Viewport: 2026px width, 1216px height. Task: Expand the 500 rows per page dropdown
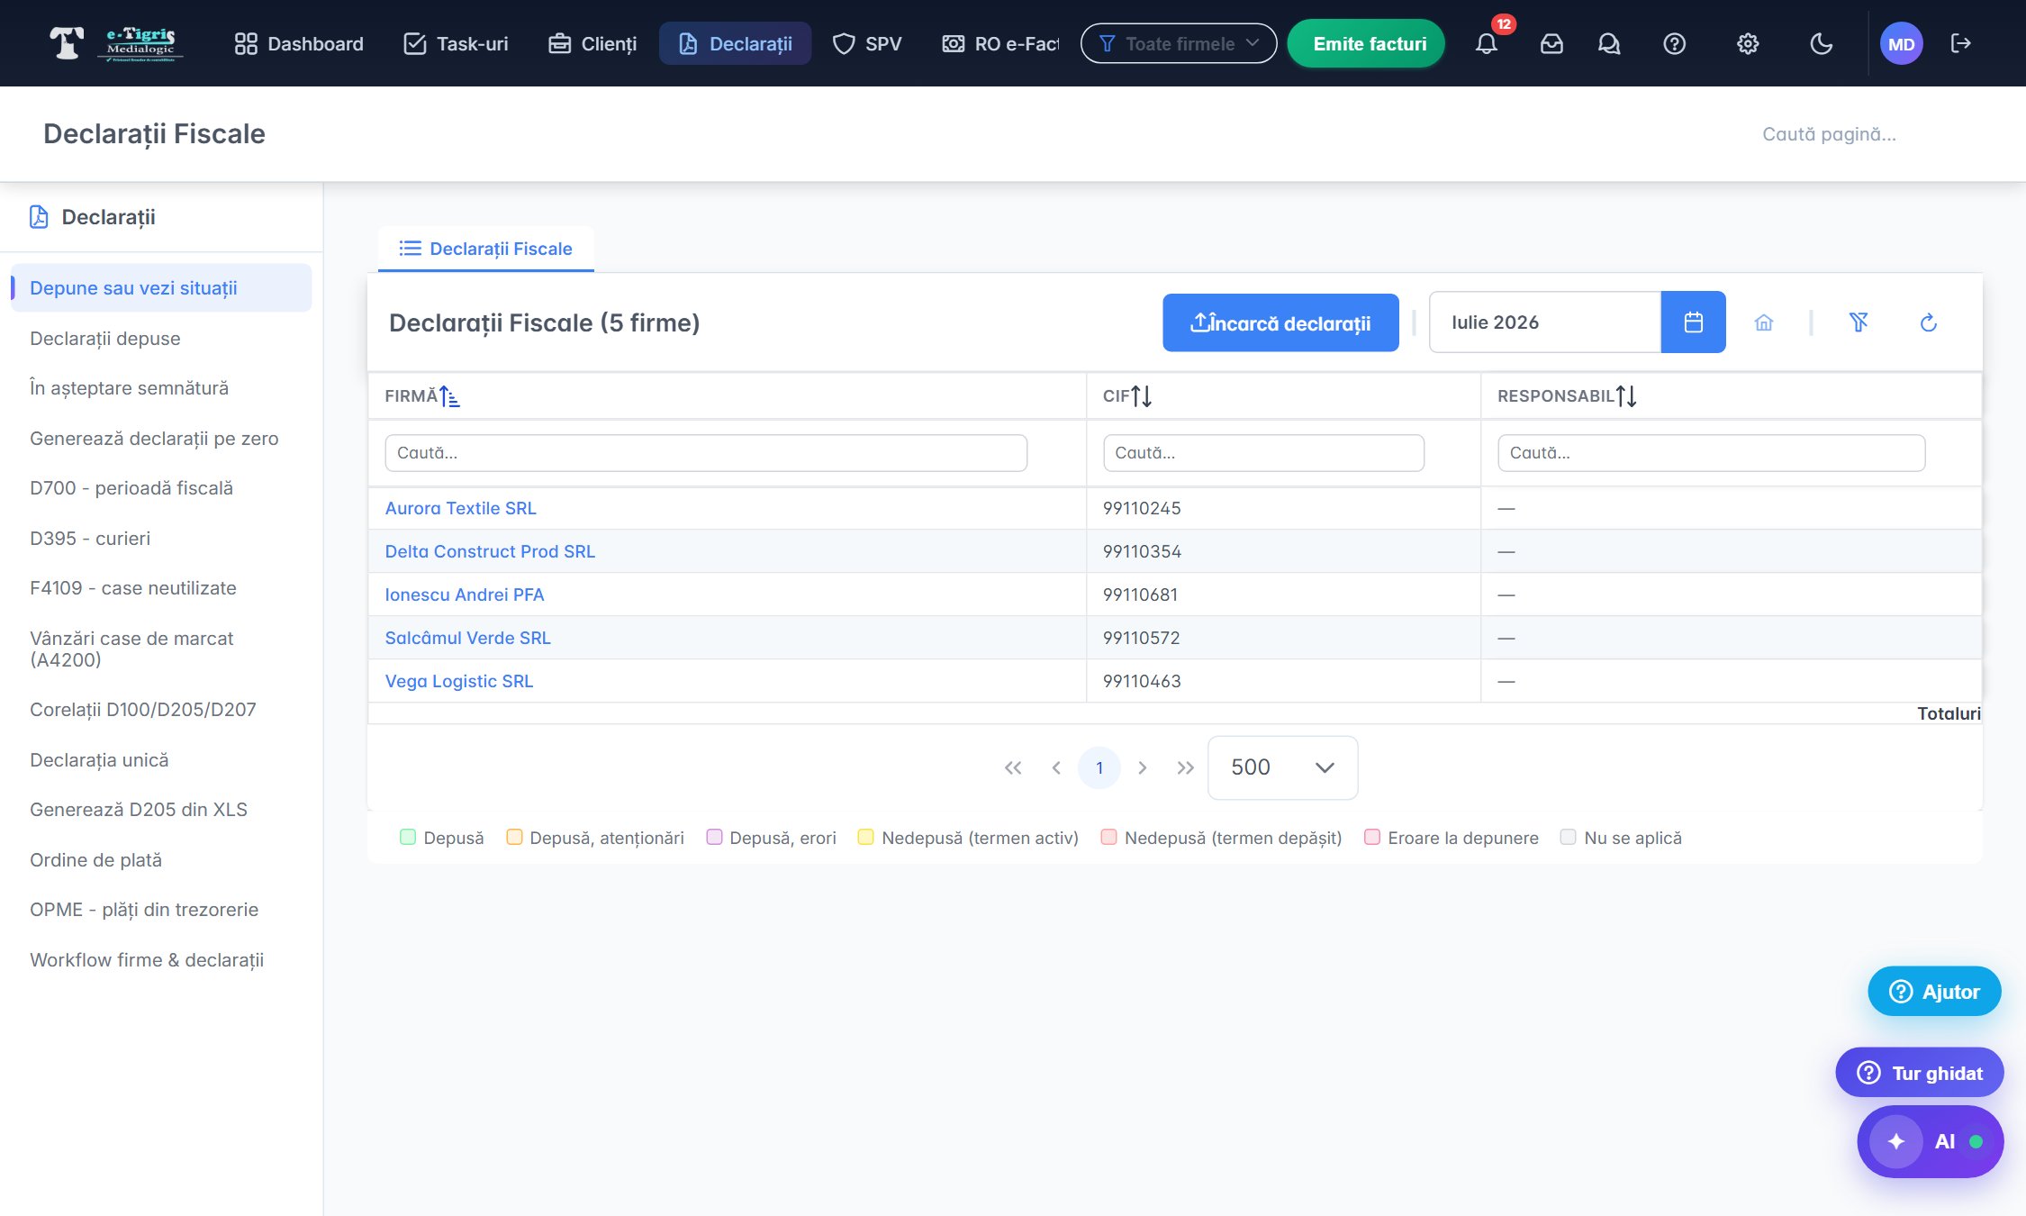(1282, 767)
